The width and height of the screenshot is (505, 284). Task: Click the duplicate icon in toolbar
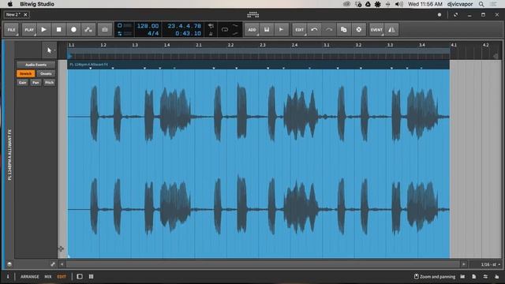pyautogui.click(x=344, y=30)
